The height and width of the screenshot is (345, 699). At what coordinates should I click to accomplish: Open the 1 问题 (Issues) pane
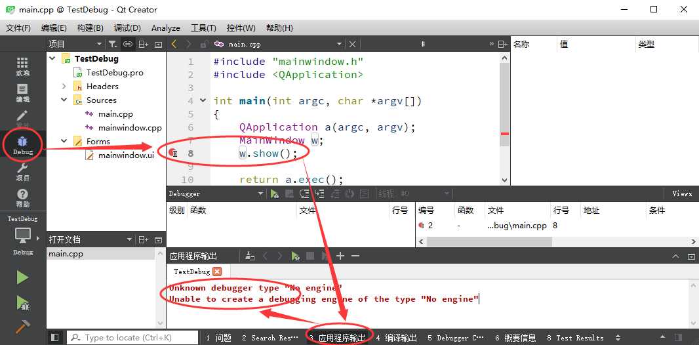click(x=218, y=338)
